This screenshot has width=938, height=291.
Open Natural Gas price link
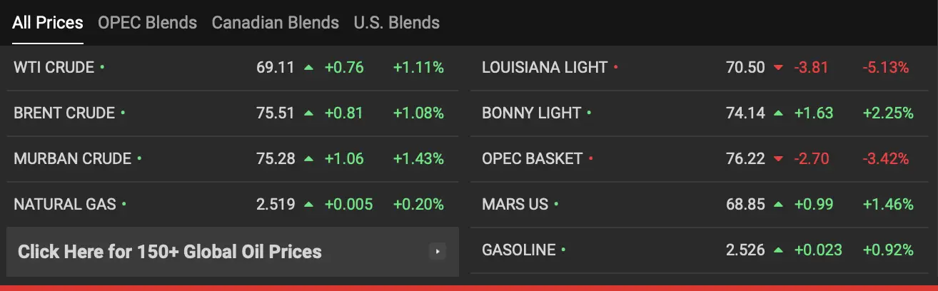[x=65, y=205]
